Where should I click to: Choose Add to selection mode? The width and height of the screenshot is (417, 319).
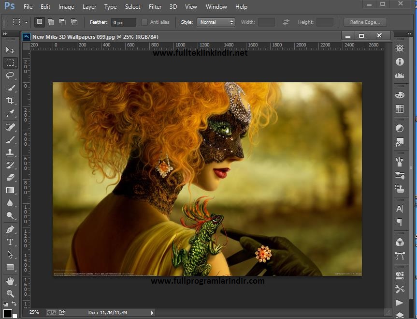tap(51, 22)
